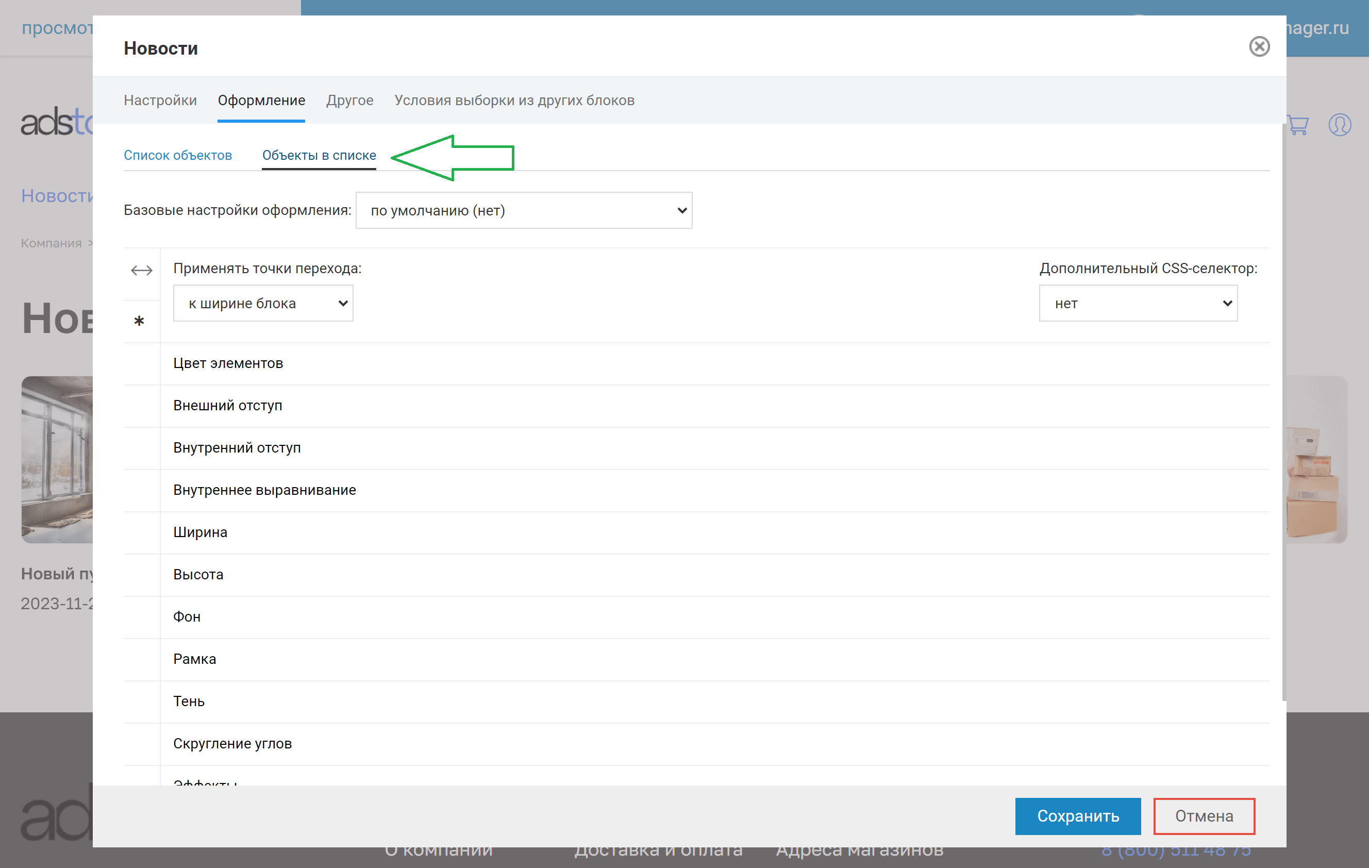
Task: Switch to the Другое tab
Action: [x=349, y=100]
